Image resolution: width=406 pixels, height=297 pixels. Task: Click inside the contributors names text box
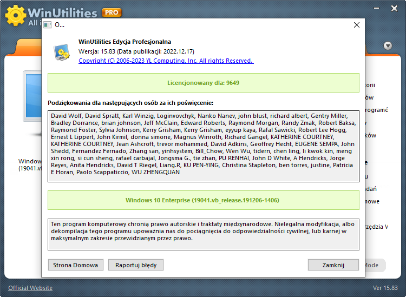tap(203, 147)
